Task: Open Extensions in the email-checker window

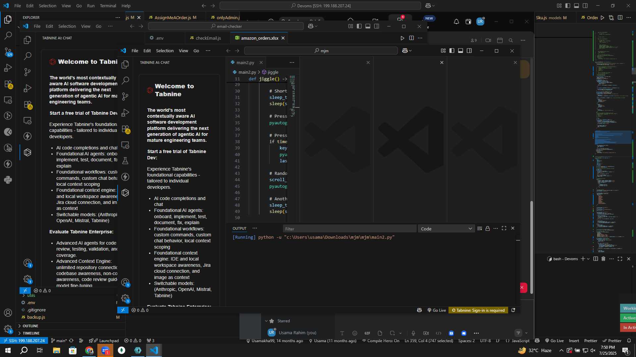Action: tap(28, 104)
